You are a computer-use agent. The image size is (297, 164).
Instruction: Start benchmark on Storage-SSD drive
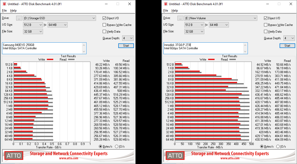coord(126,46)
